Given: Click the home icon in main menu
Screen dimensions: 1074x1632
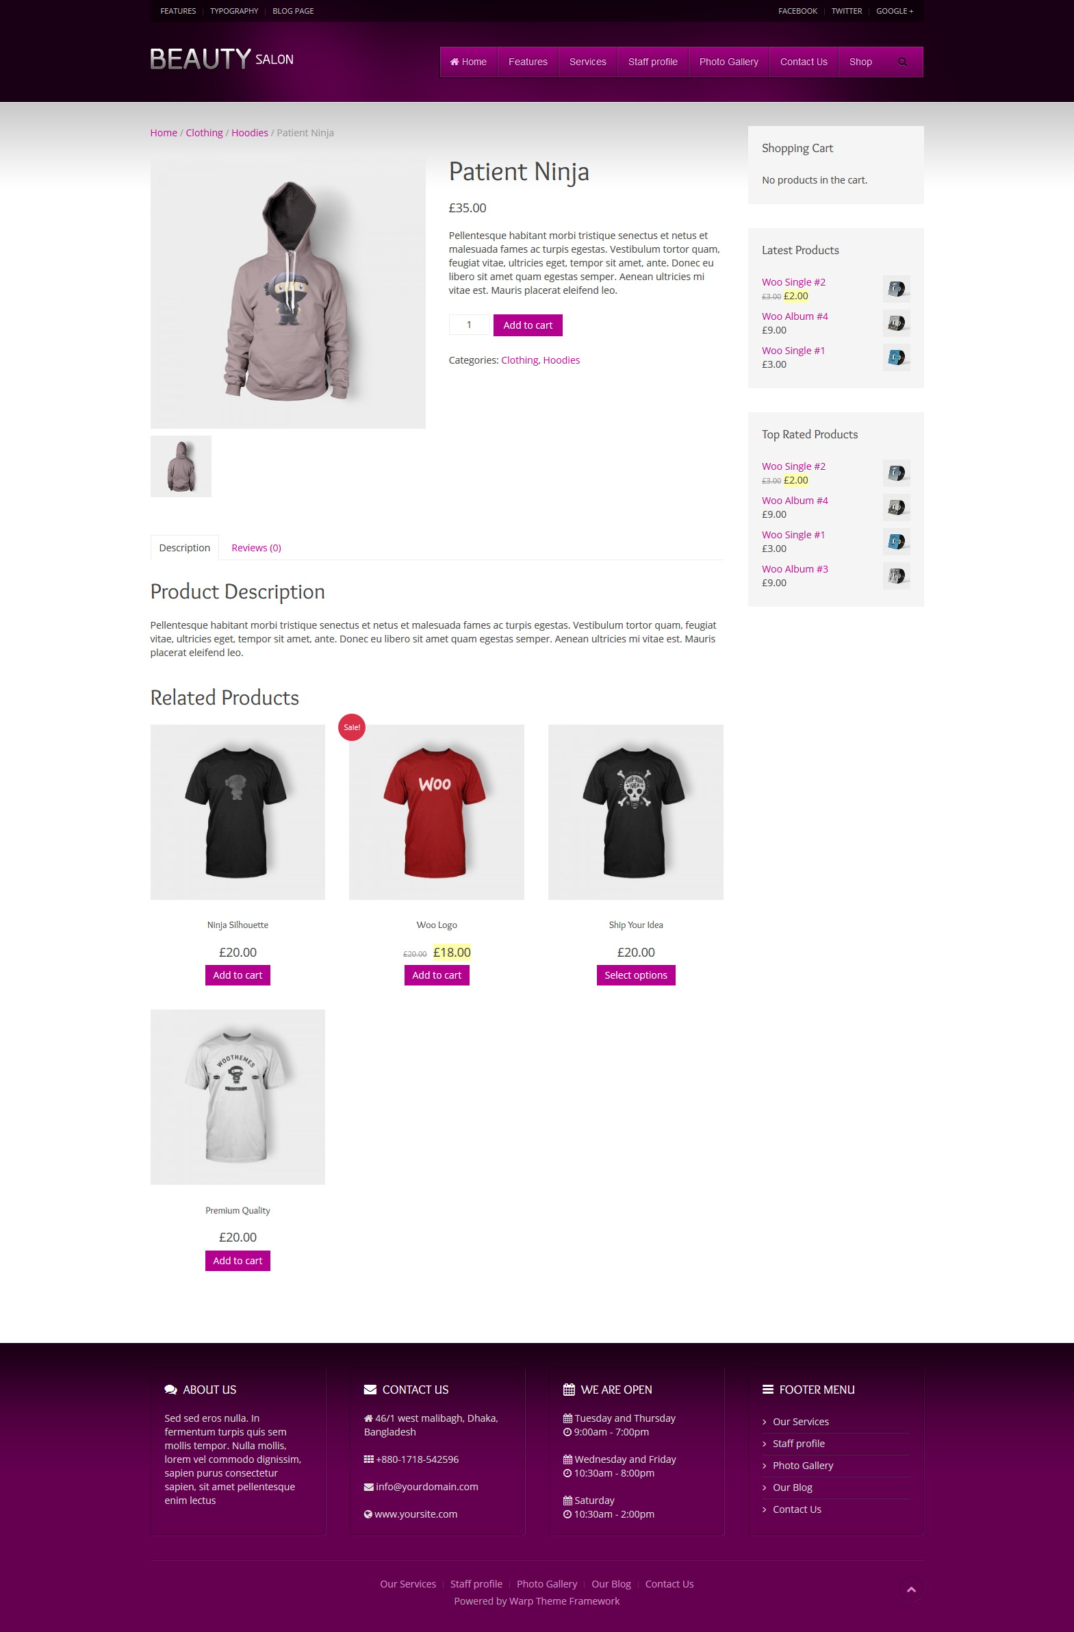Looking at the screenshot, I should point(454,62).
